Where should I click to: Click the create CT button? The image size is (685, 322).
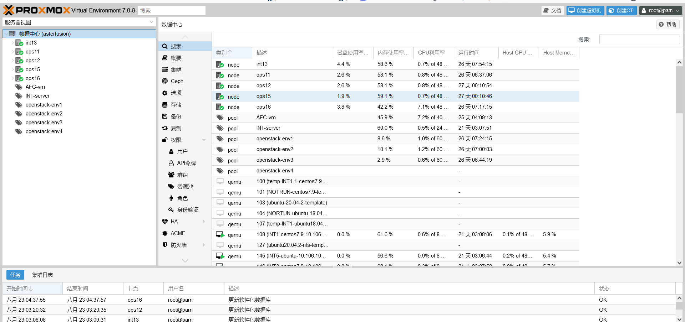tap(621, 11)
